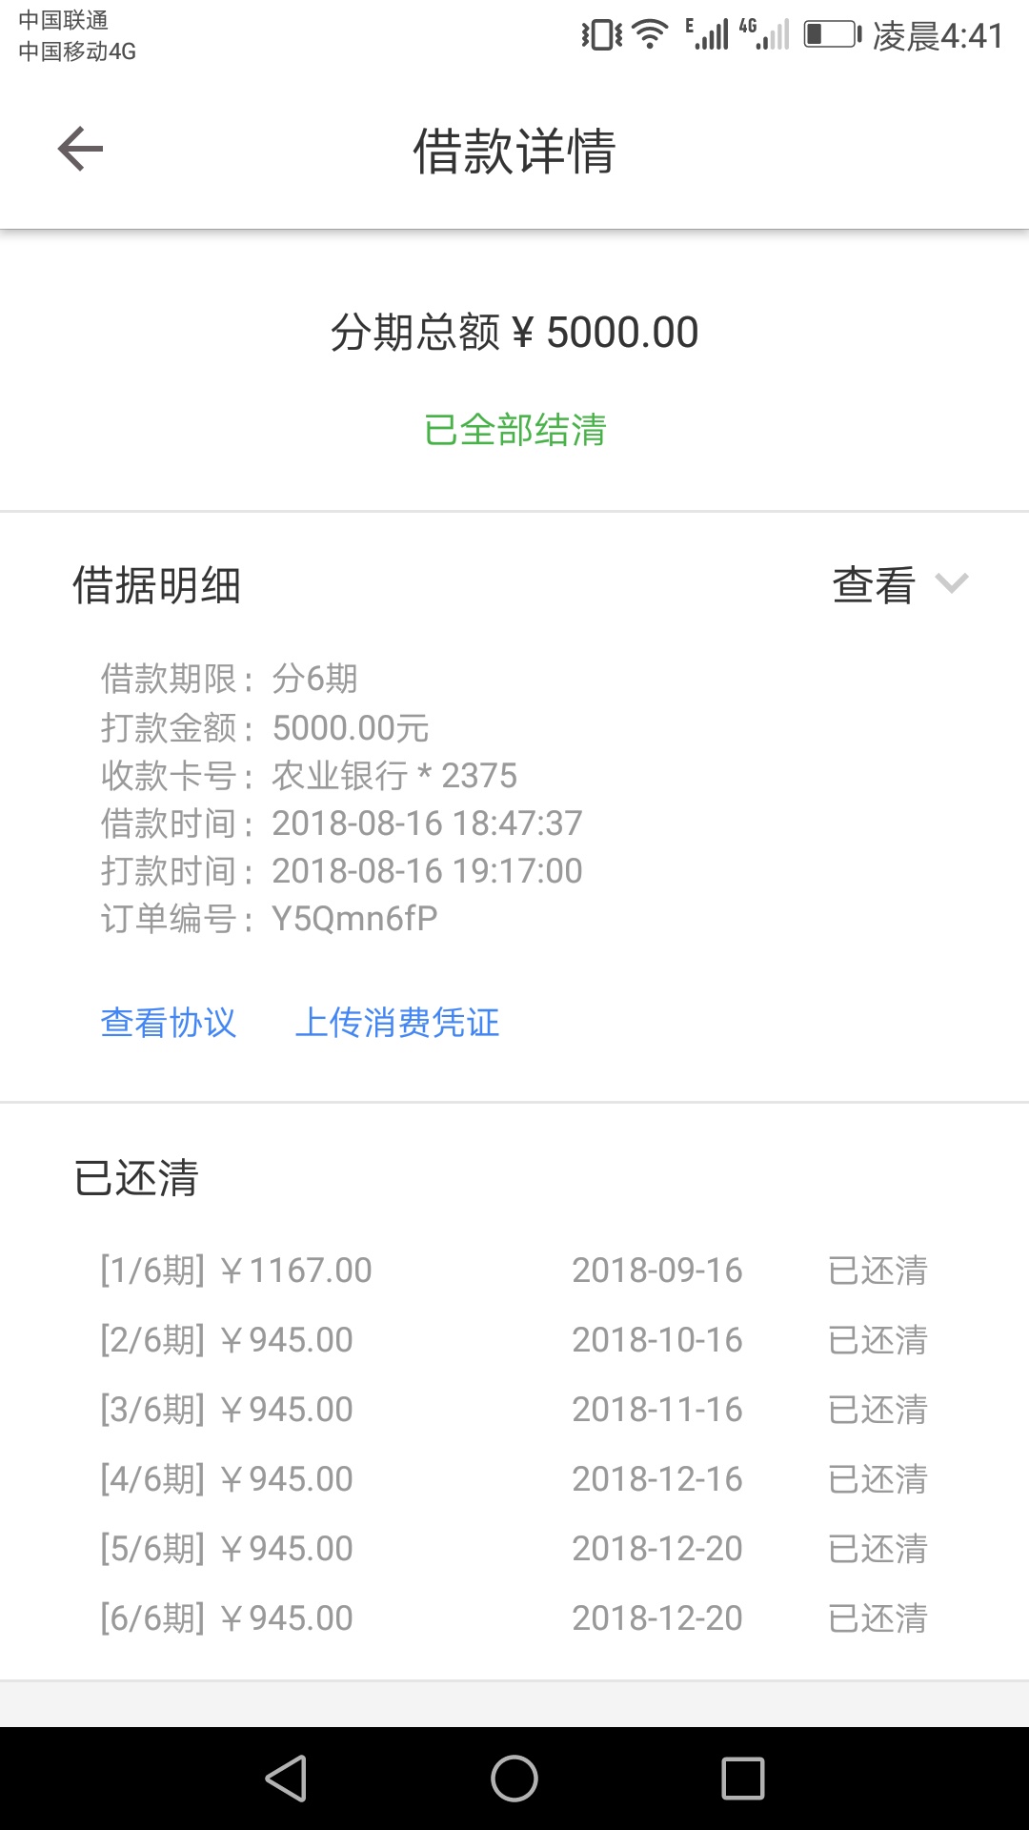Open the 上传消费凭证 link

click(397, 1023)
